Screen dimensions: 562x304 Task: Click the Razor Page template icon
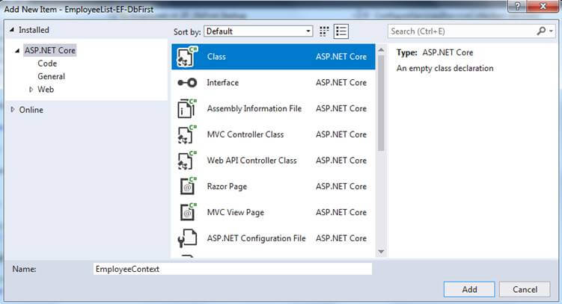(x=186, y=187)
